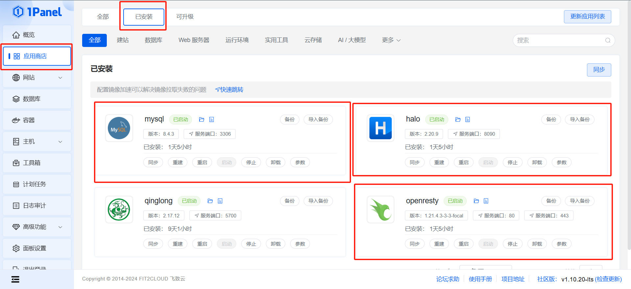Select the 数据库 category filter

click(x=153, y=40)
